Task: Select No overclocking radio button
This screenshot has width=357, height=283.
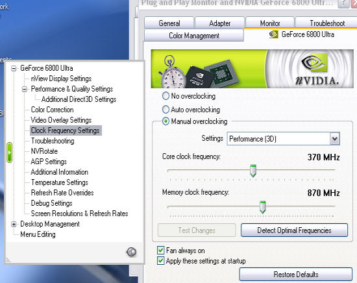Action: (166, 96)
